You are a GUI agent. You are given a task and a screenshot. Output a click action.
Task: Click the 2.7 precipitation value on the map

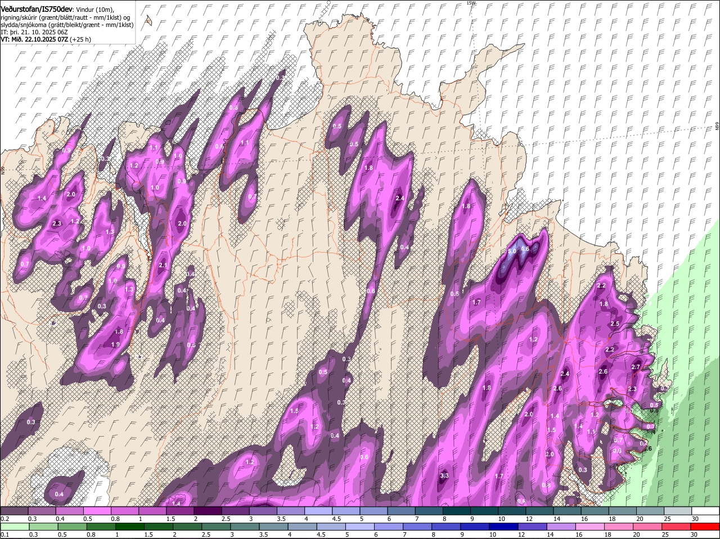[636, 367]
